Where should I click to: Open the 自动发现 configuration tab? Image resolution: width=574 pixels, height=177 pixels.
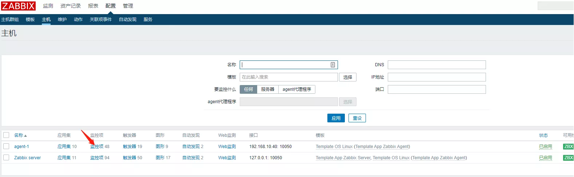[x=127, y=20]
